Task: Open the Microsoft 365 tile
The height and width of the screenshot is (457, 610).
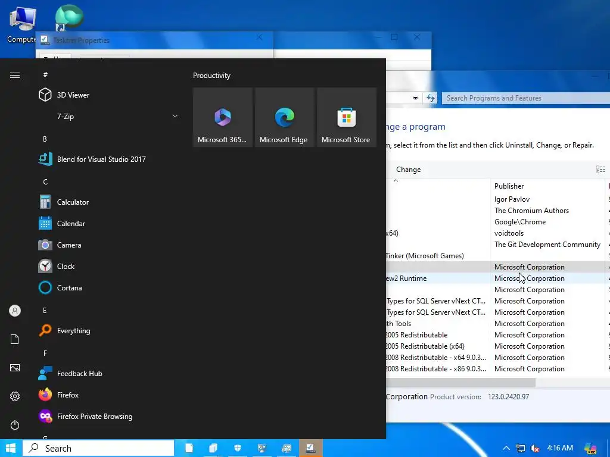Action: coord(223,117)
